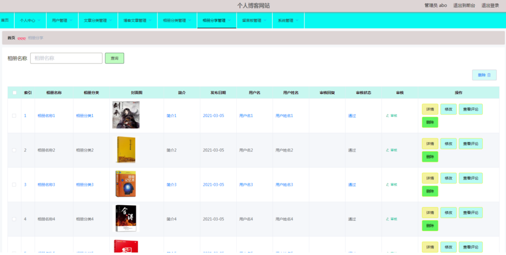Click the 审核状态 column header

click(x=364, y=93)
